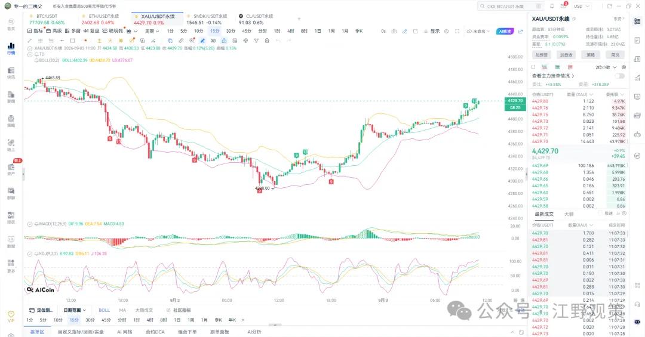Toggle the 查看主力挂单情况 switch
The width and height of the screenshot is (645, 337).
(x=619, y=76)
